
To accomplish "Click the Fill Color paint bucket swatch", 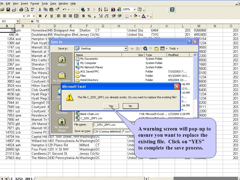I will click(x=135, y=16).
